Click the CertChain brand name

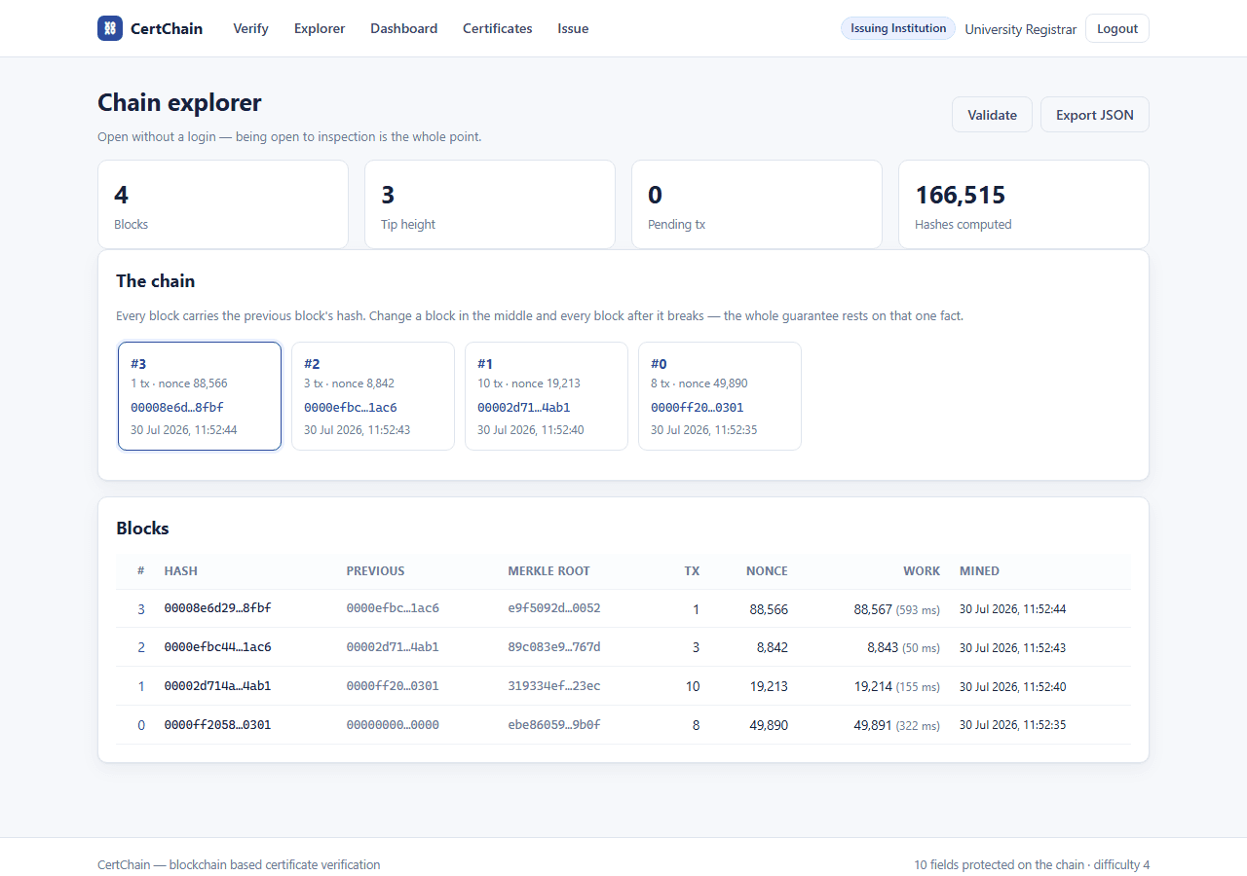tap(167, 28)
